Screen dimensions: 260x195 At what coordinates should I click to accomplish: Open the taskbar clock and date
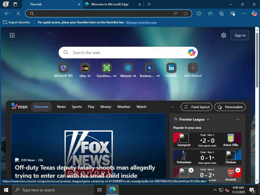click(x=238, y=190)
